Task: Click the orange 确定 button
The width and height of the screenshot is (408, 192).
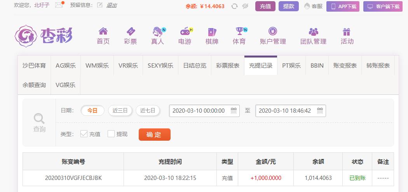Action: coord(155,134)
